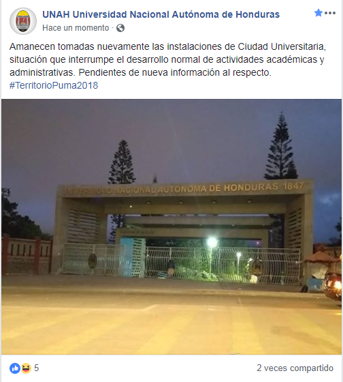
Task: Click the laughing Haha reaction icon
Action: coord(26,368)
